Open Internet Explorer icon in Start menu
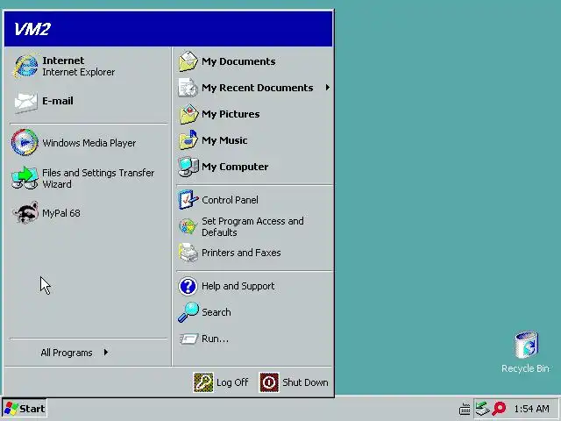This screenshot has width=561, height=421. [x=25, y=66]
